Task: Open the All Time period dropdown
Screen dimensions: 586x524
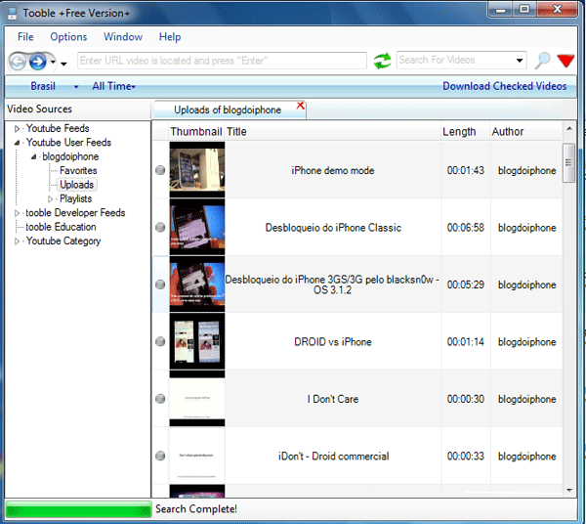Action: [x=115, y=86]
